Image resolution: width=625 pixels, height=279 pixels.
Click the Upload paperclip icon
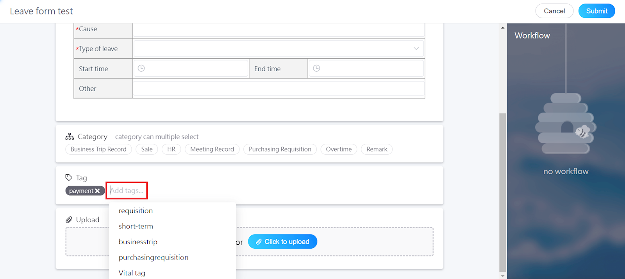click(x=69, y=220)
